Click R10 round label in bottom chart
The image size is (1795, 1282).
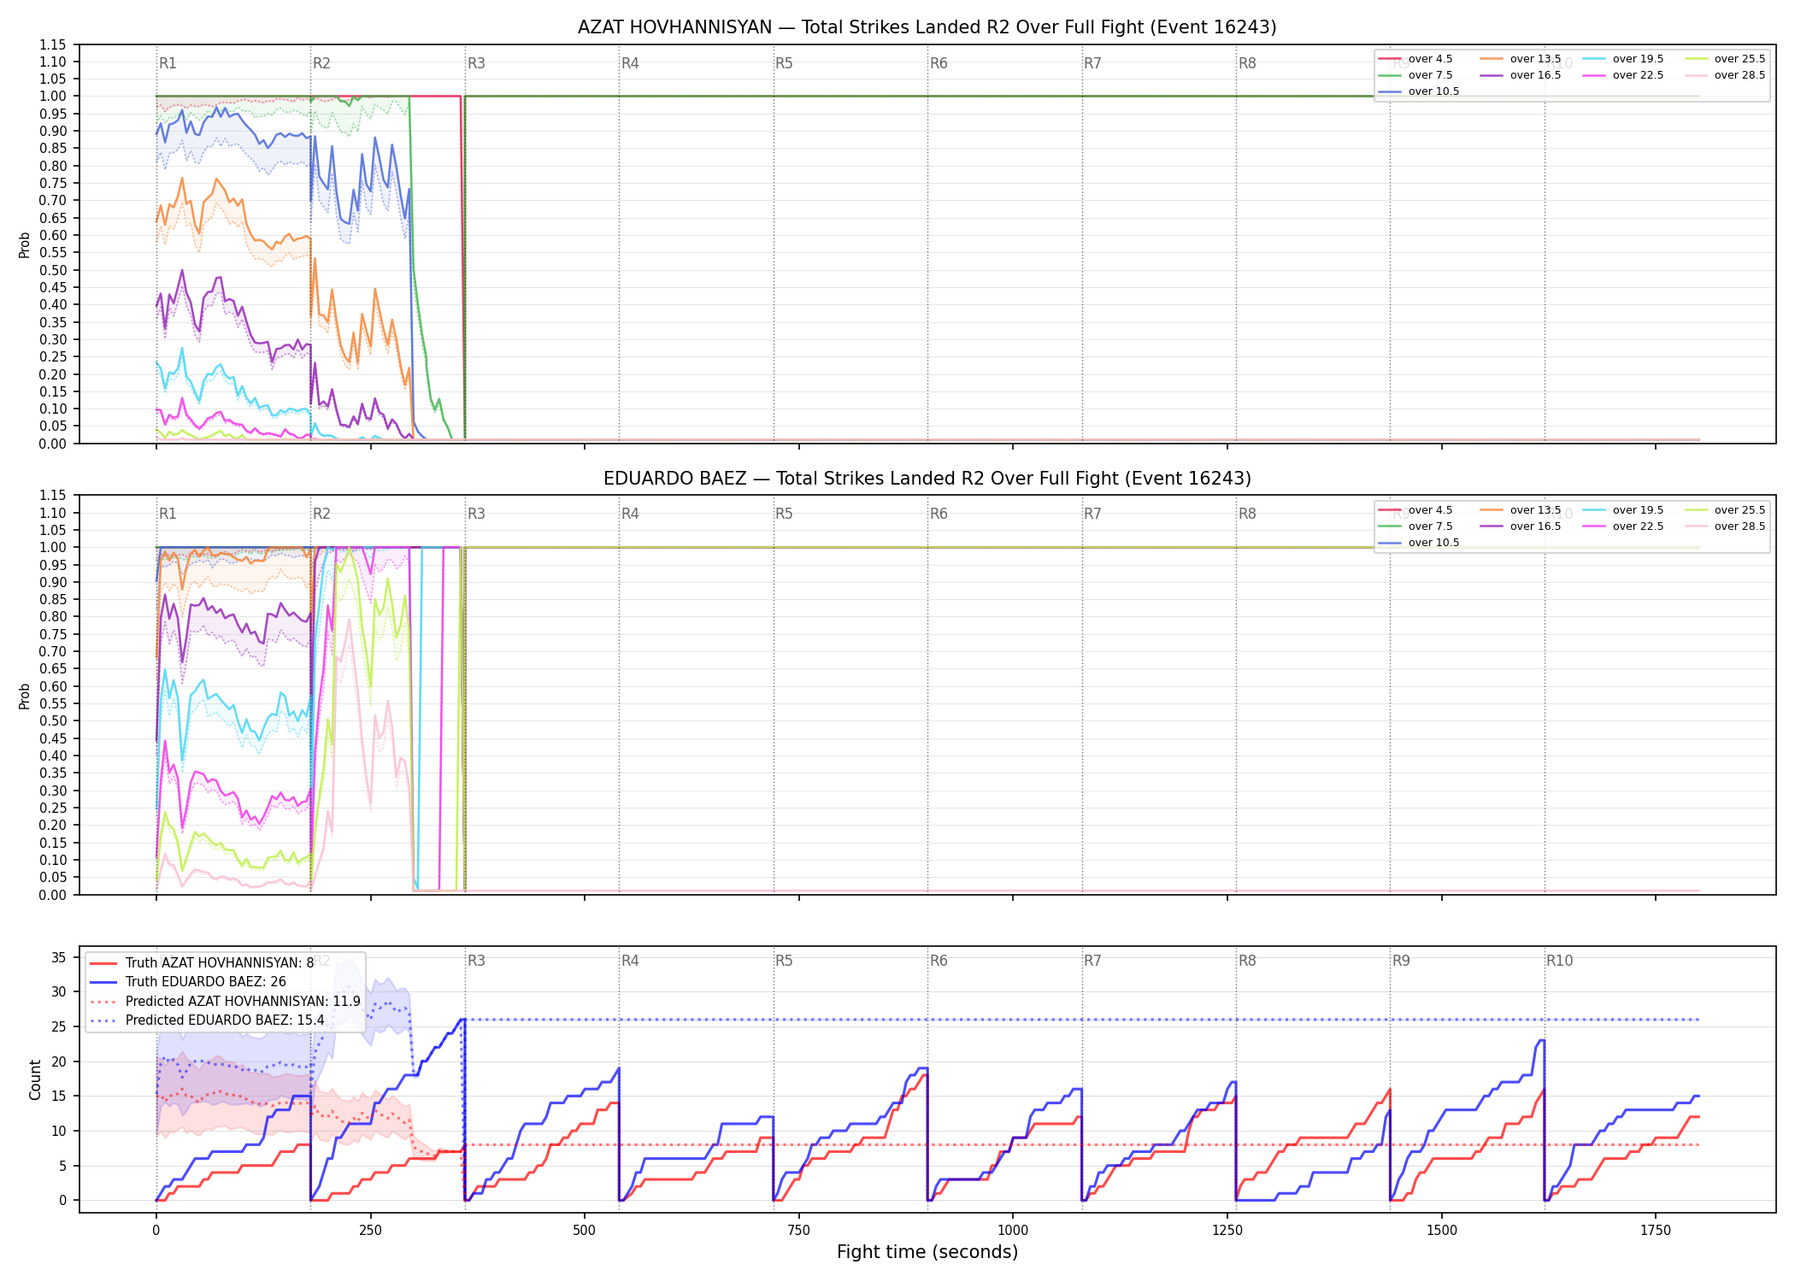1559,961
